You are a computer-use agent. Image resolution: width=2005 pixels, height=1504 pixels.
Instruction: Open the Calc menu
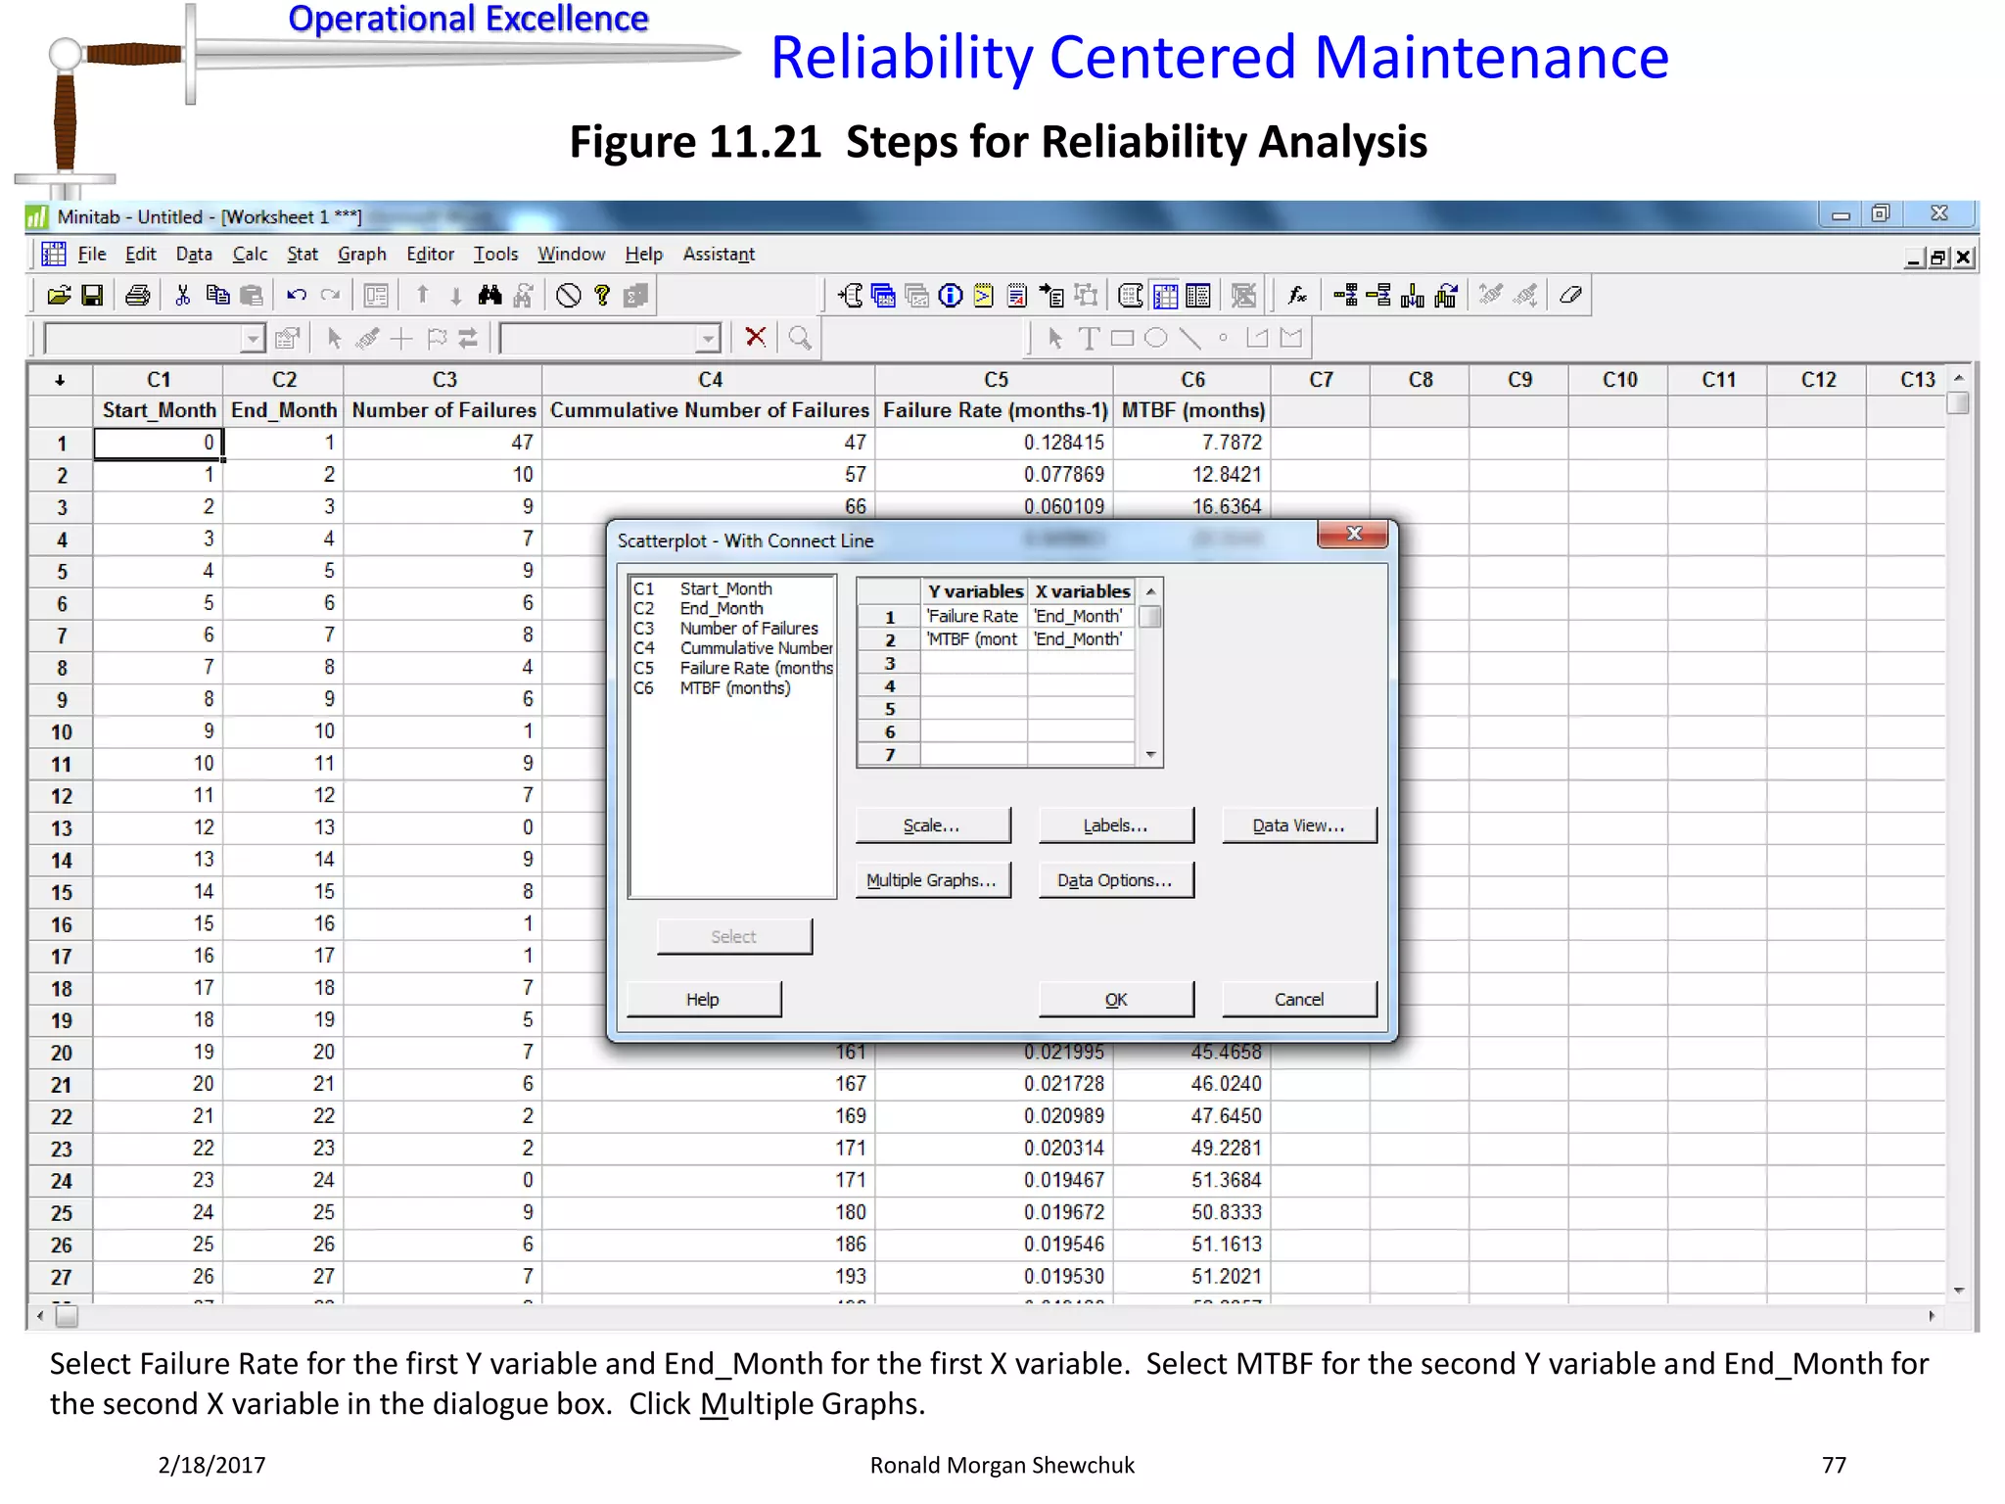click(250, 255)
